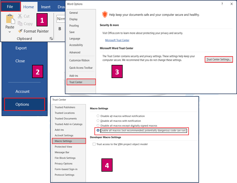Toggle Bold formatting button
This screenshot has width=237, height=183.
(x=60, y=29)
